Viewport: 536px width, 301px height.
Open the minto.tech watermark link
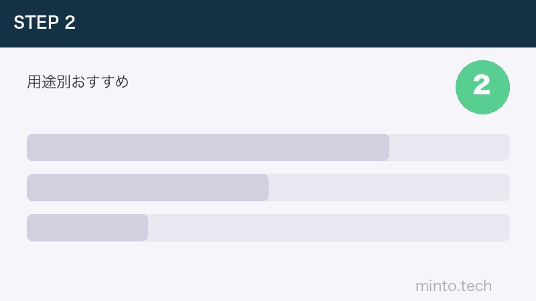click(454, 286)
